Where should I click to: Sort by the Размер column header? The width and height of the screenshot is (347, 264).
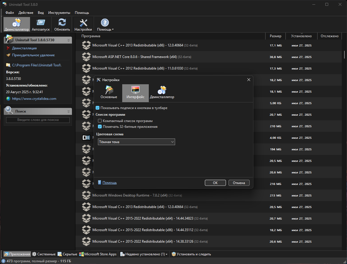(275, 36)
